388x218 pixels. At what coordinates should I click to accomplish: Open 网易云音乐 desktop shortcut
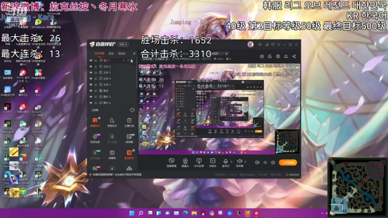(23, 108)
